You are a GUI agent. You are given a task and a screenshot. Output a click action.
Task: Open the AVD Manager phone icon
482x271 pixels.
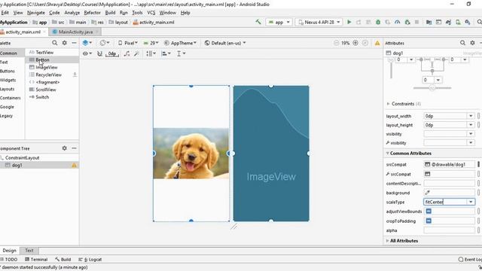coord(458,22)
